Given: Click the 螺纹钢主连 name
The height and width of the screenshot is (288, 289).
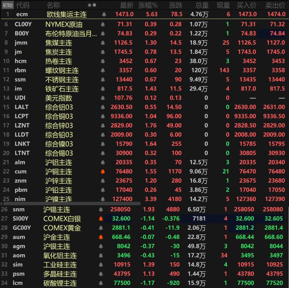Looking at the screenshot, I should [62, 70].
